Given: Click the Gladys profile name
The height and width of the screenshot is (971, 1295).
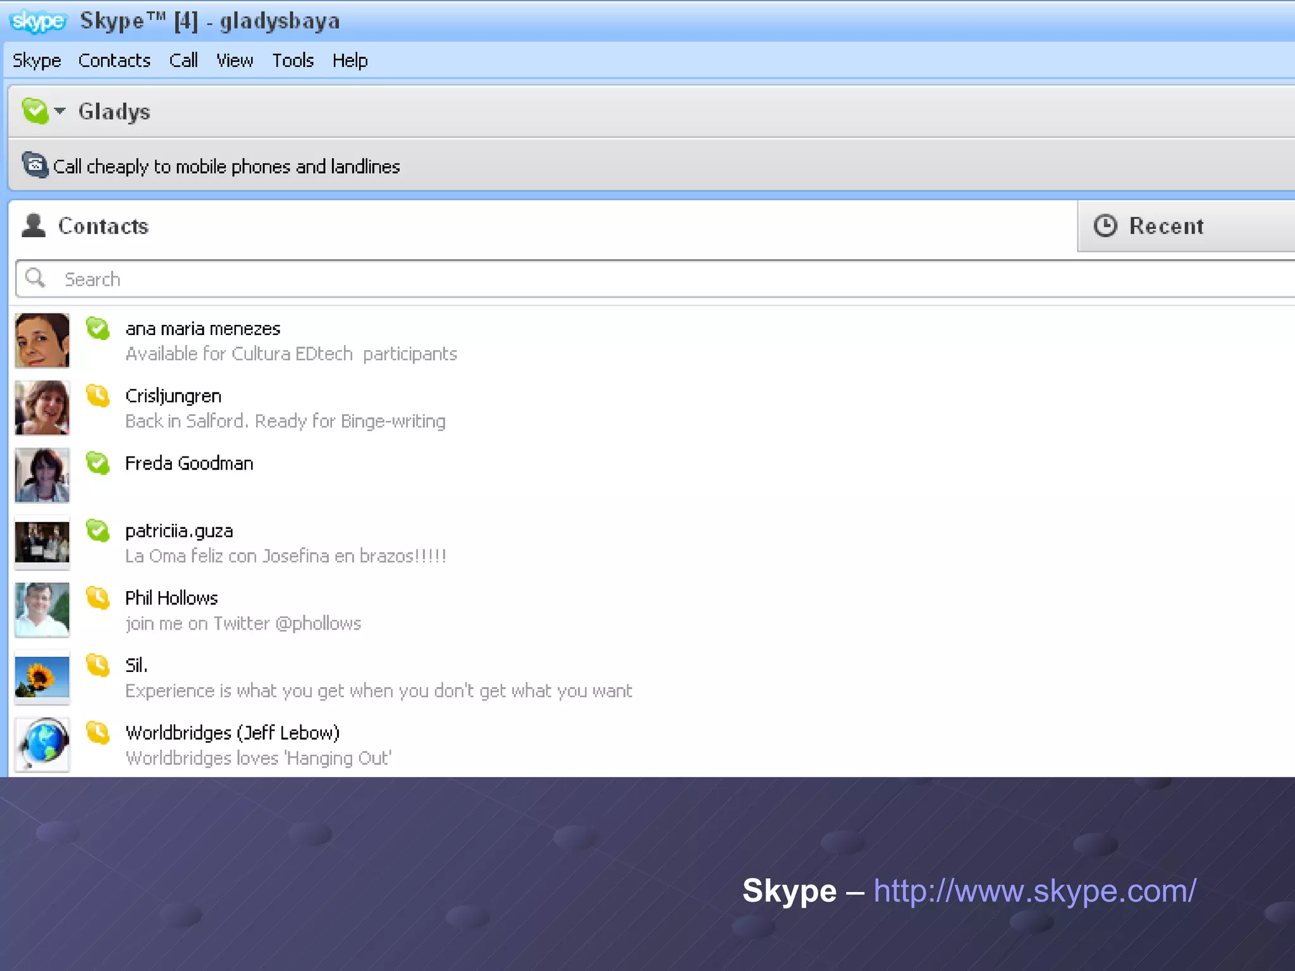Looking at the screenshot, I should tap(114, 112).
